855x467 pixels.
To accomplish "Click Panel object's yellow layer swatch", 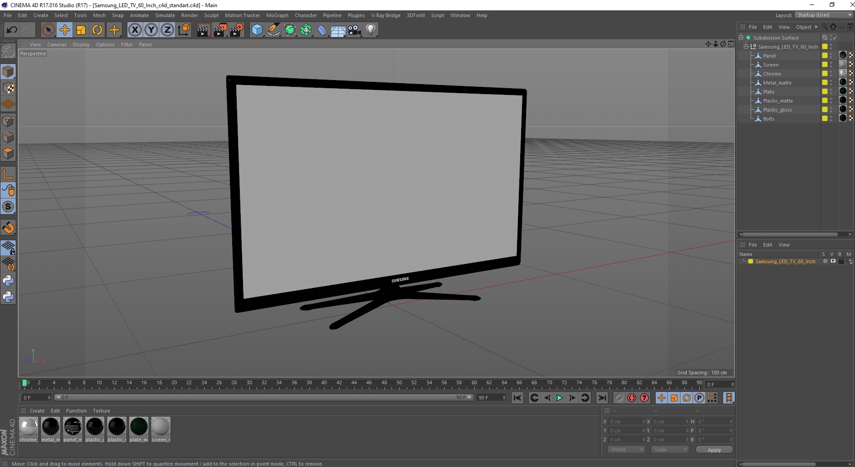I will (825, 55).
